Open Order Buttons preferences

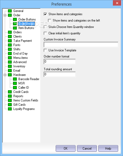click(27, 19)
